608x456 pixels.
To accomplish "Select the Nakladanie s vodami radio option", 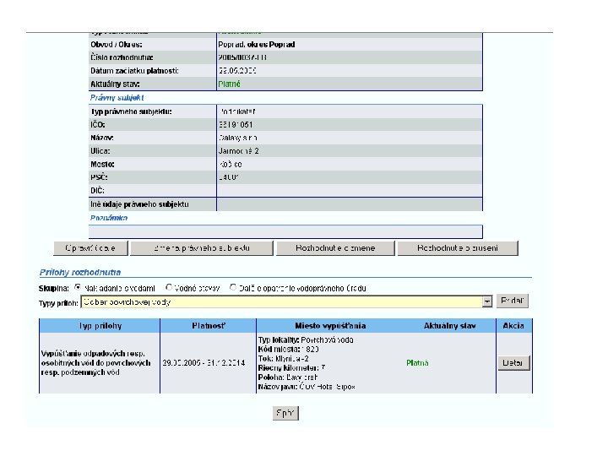I will coord(78,288).
